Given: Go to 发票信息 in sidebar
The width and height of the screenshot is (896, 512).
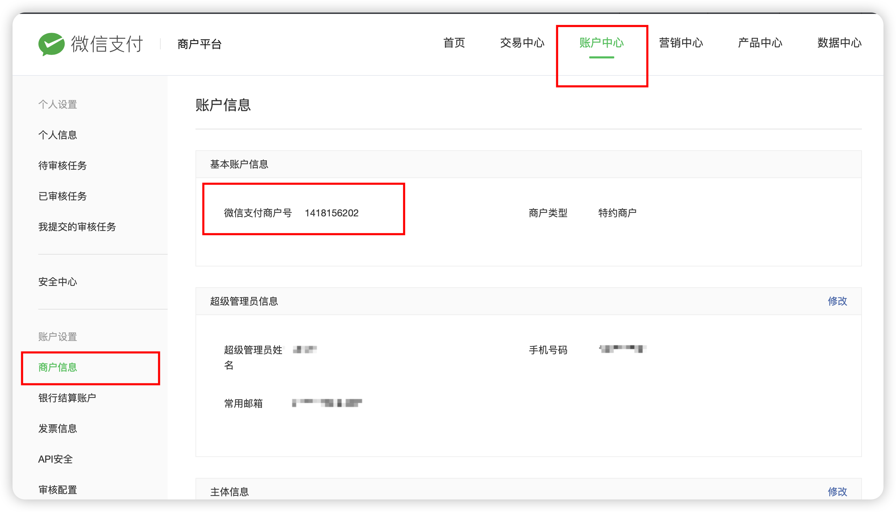Looking at the screenshot, I should (58, 429).
